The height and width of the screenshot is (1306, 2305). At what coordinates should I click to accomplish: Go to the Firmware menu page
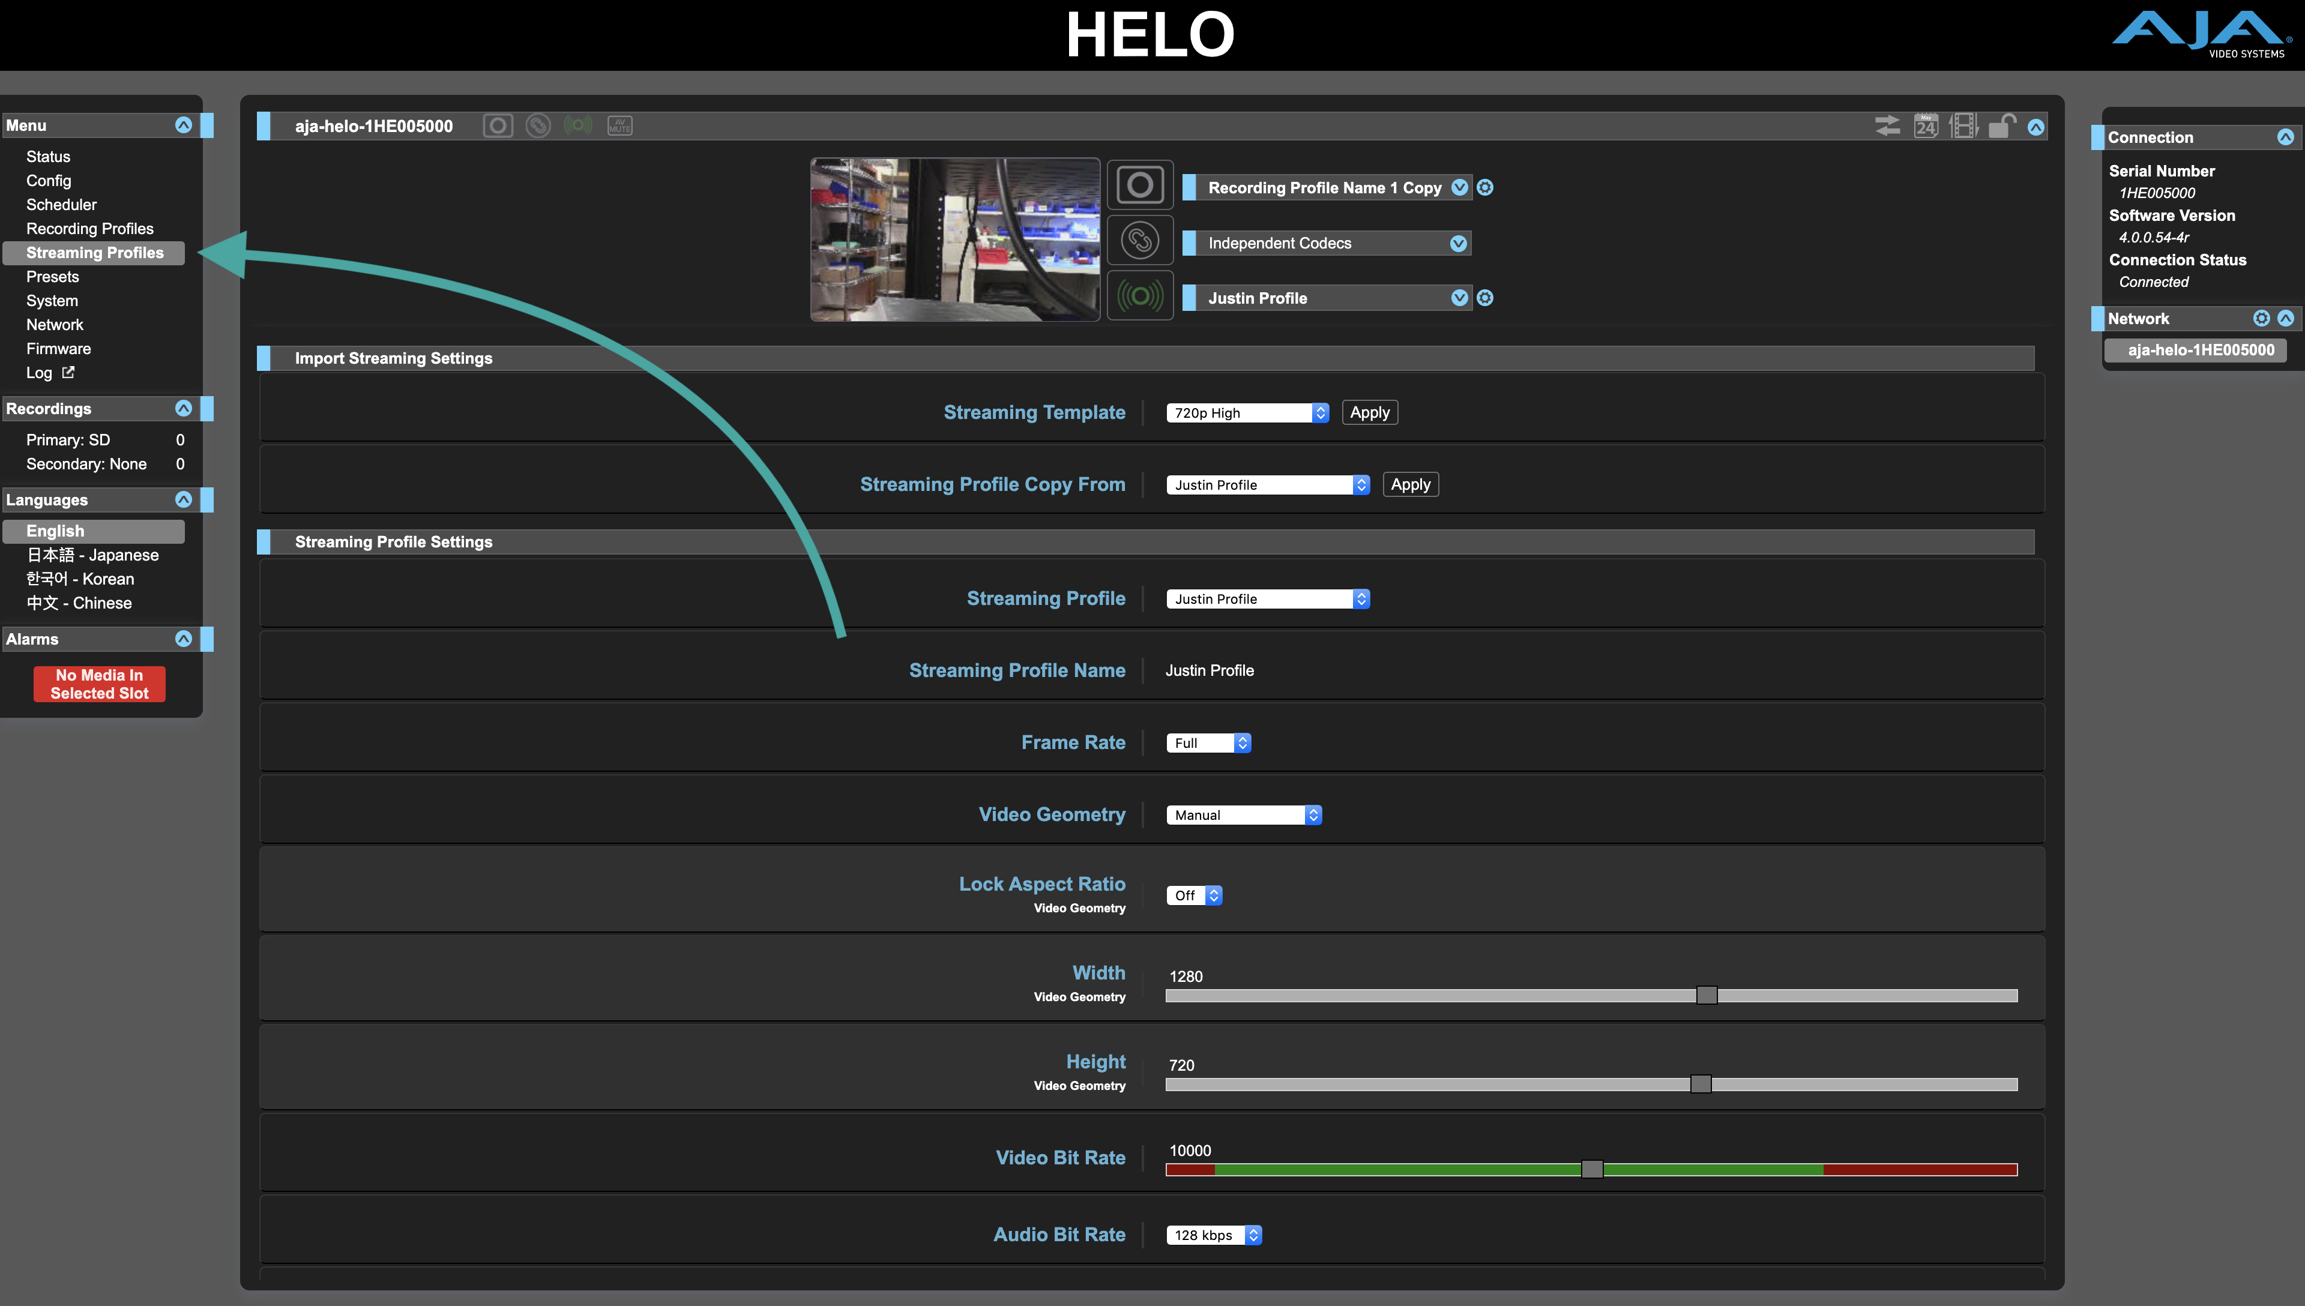click(x=58, y=349)
